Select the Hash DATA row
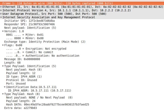Screen dimensions: 164x111 (x=47, y=104)
